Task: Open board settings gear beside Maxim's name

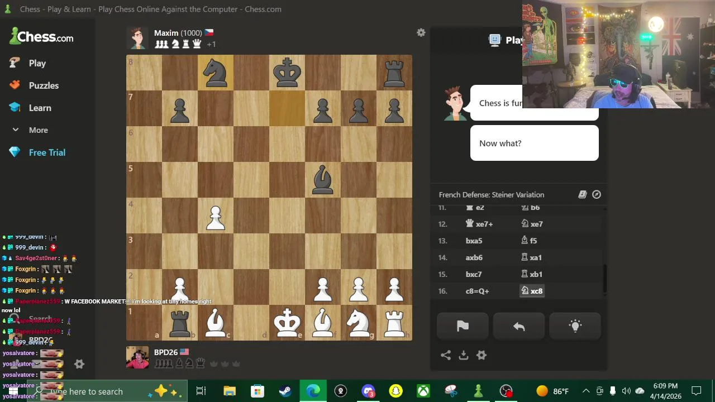Action: [x=421, y=33]
